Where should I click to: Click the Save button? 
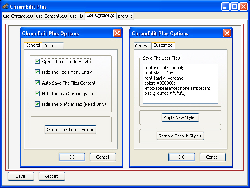[x=21, y=176]
